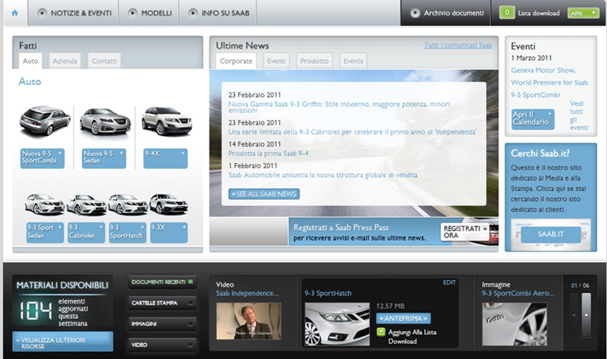Image resolution: width=607 pixels, height=359 pixels.
Task: Switch to the Prodotto news tab
Action: [x=314, y=61]
